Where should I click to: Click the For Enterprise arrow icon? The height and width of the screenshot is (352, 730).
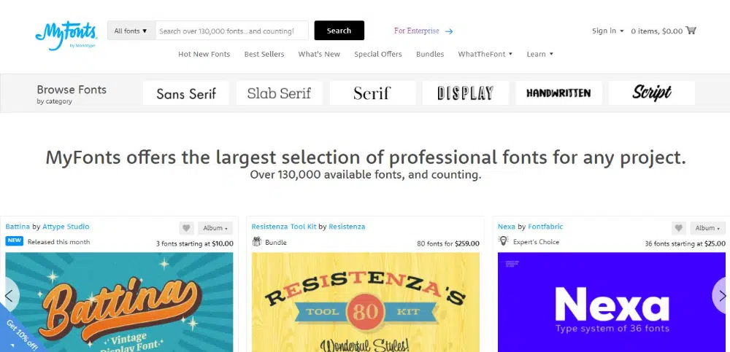449,31
